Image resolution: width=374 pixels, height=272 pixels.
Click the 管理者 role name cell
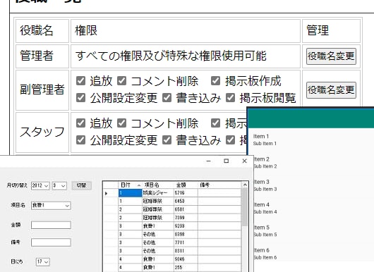42,56
